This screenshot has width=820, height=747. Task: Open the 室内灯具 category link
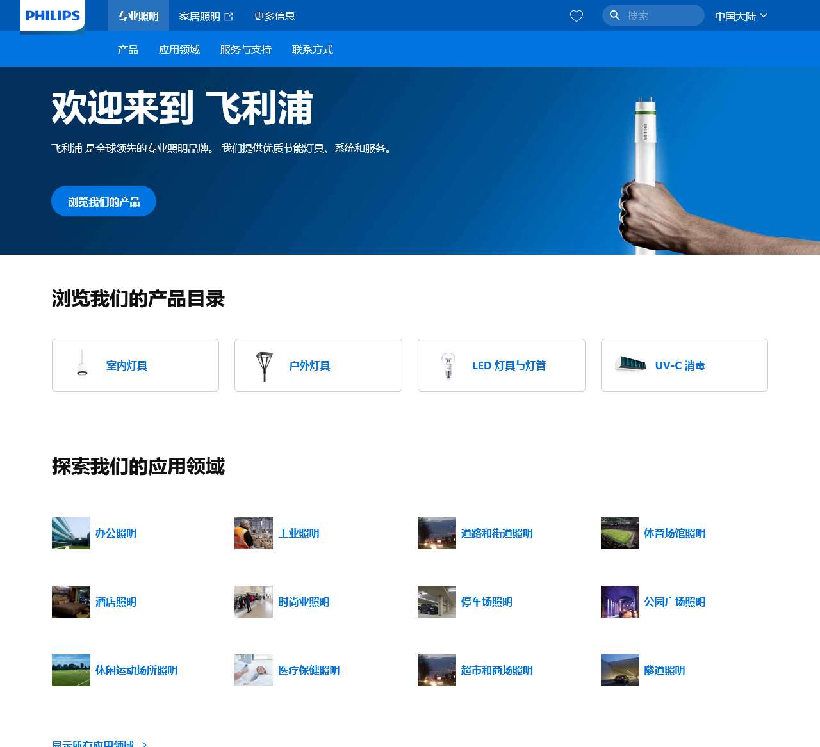pyautogui.click(x=135, y=365)
